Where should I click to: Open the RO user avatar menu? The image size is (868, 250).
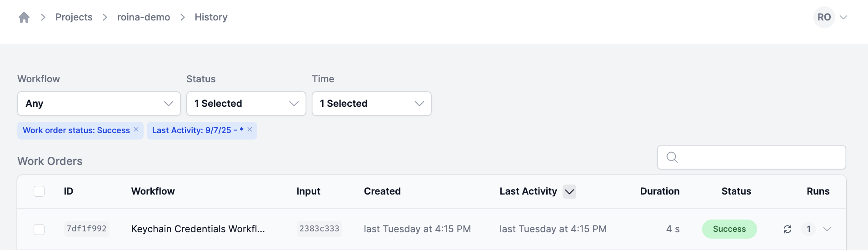click(x=824, y=17)
